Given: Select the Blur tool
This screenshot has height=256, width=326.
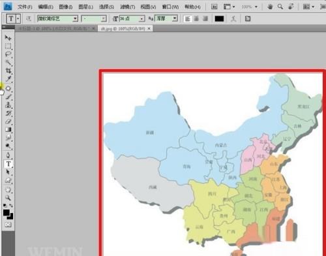Looking at the screenshot, I should [x=8, y=138].
